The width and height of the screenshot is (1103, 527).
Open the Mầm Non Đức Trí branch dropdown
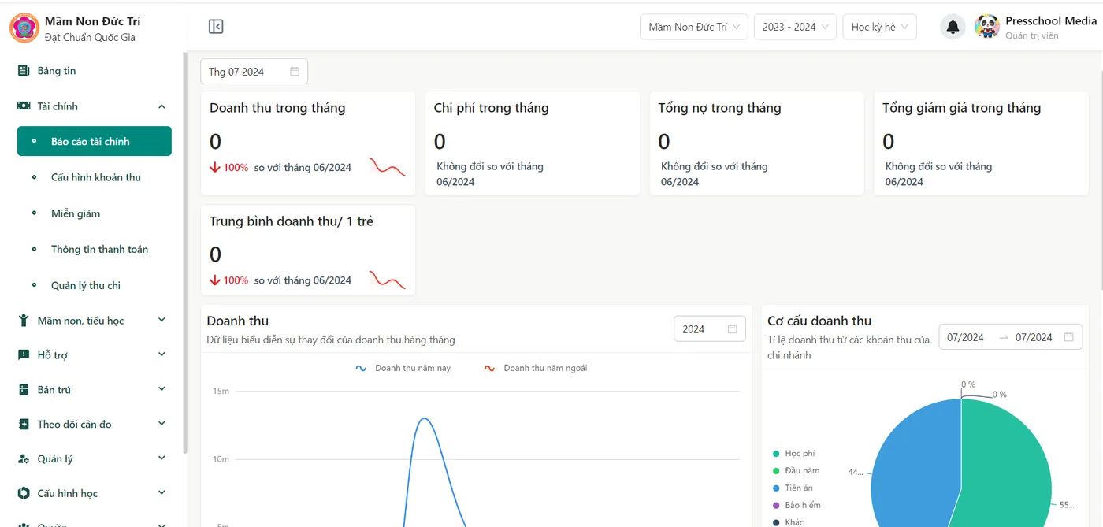(693, 27)
